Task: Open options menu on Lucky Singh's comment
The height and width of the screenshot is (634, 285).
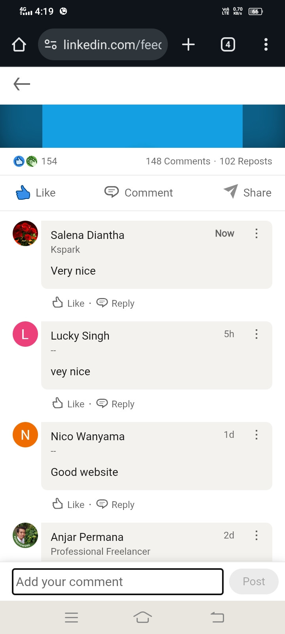Action: [x=256, y=334]
